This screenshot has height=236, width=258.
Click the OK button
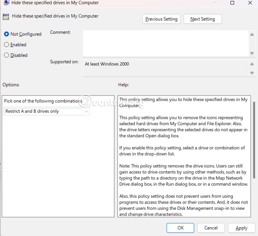tap(180, 228)
